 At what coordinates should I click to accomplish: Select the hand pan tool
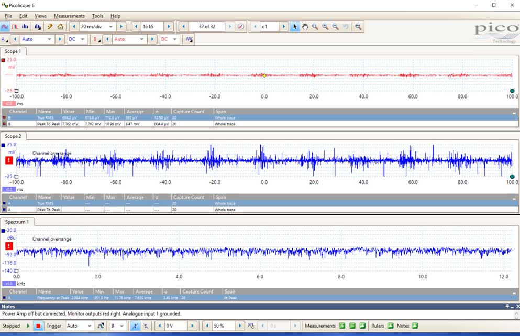point(305,27)
